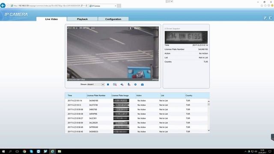This screenshot has width=274, height=154.
Task: Sort by the Time column header
Action: point(76,95)
